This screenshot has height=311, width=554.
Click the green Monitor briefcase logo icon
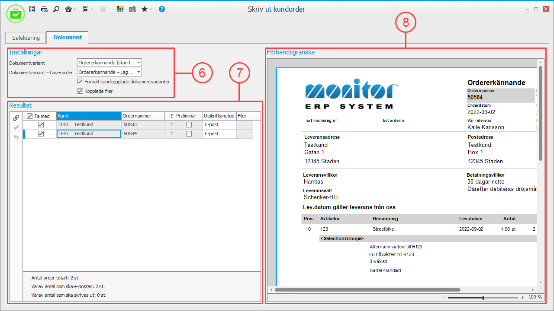coord(16,14)
